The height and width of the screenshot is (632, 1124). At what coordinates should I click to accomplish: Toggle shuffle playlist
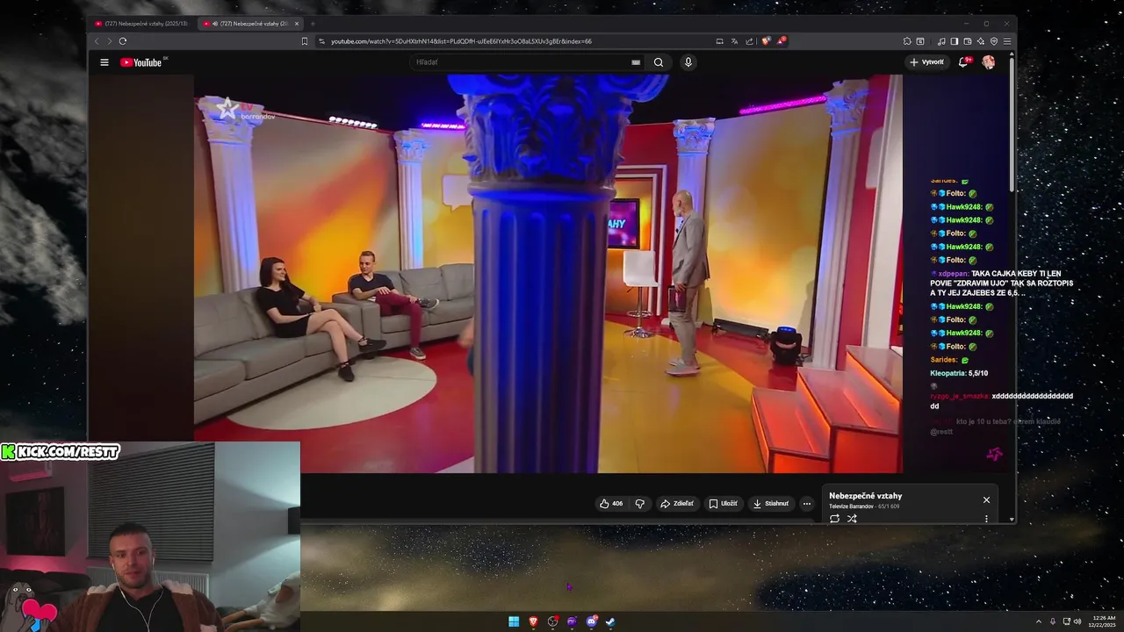[852, 518]
